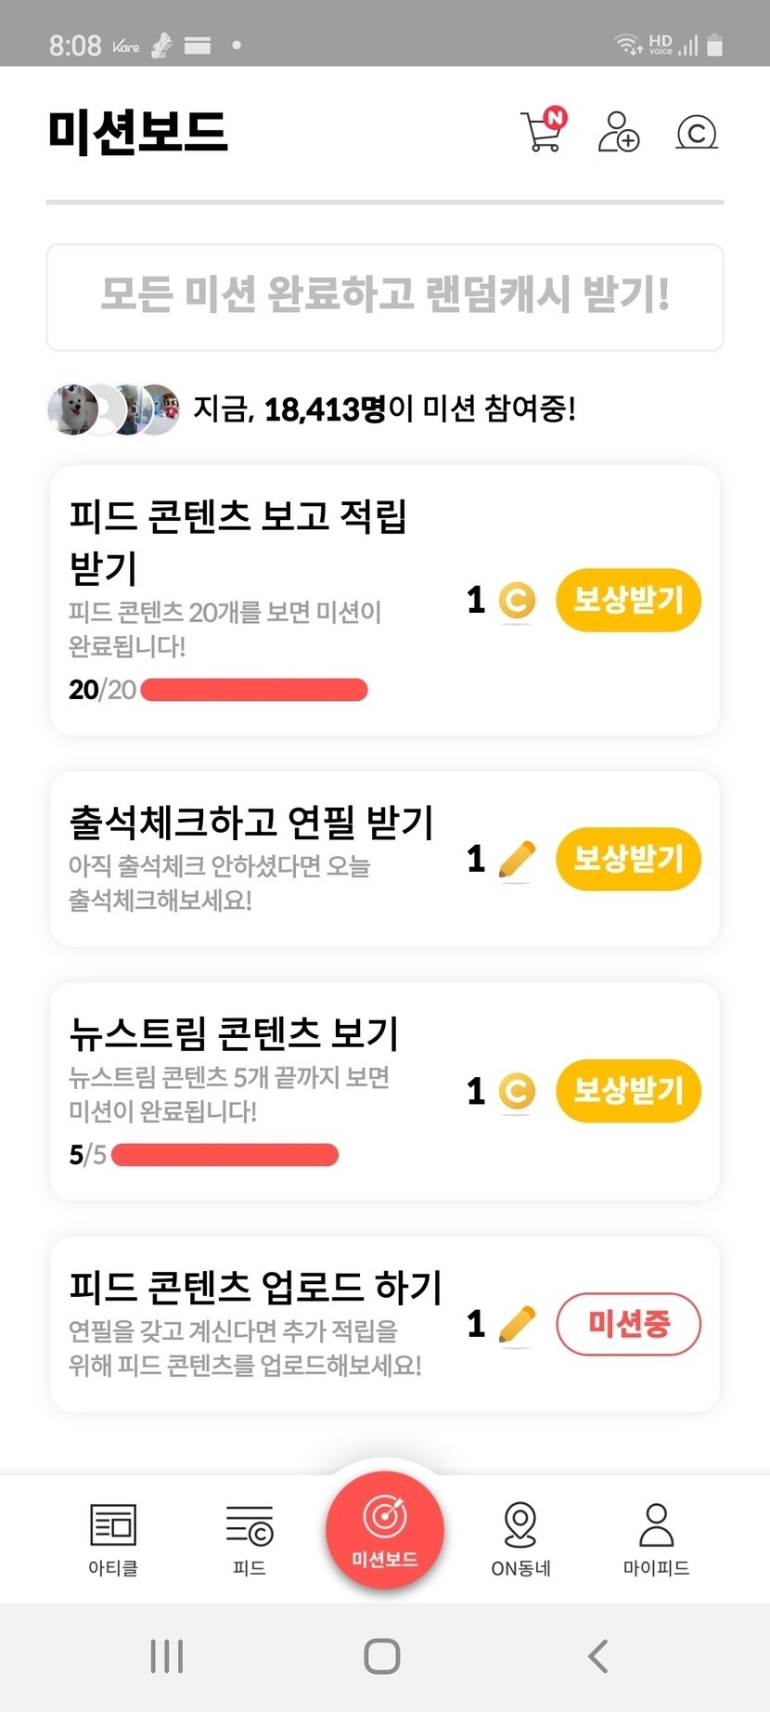Screen dimensions: 770x1712
Task: Tap the 20/20 feed progress bar
Action: click(x=253, y=690)
